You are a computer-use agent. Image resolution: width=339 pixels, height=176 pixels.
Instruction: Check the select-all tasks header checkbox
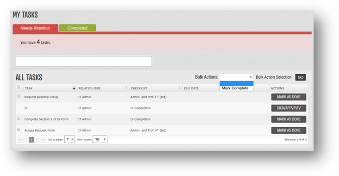[x=18, y=87]
